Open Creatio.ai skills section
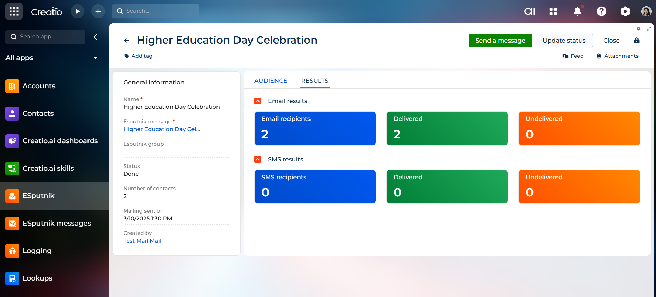 (55, 168)
